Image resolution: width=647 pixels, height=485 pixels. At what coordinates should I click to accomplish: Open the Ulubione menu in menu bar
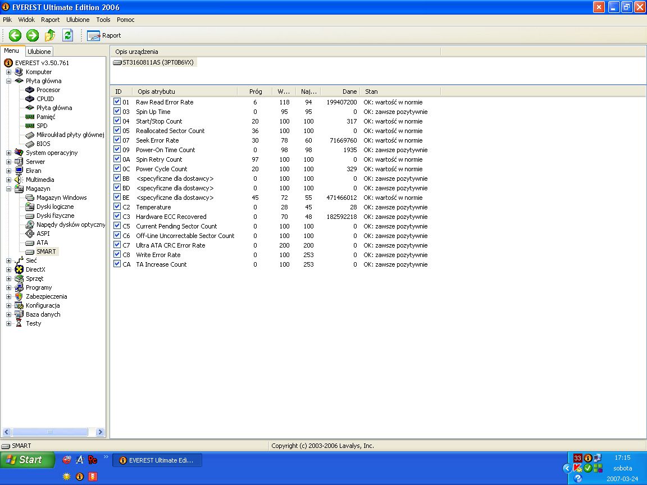click(78, 20)
